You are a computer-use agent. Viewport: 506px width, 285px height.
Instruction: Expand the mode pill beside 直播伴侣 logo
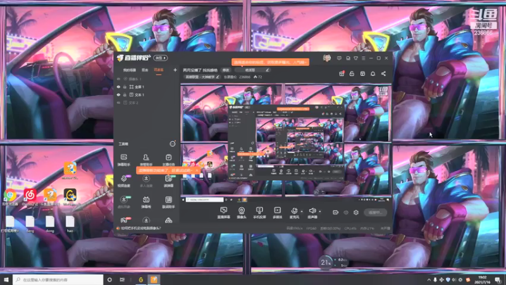161,58
